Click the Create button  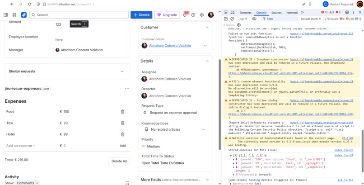pyautogui.click(x=141, y=15)
